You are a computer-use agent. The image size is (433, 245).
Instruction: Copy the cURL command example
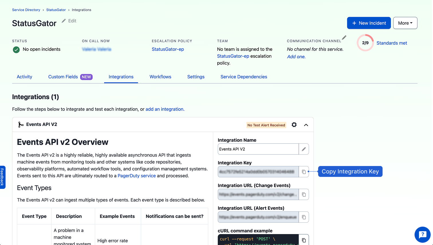304,240
